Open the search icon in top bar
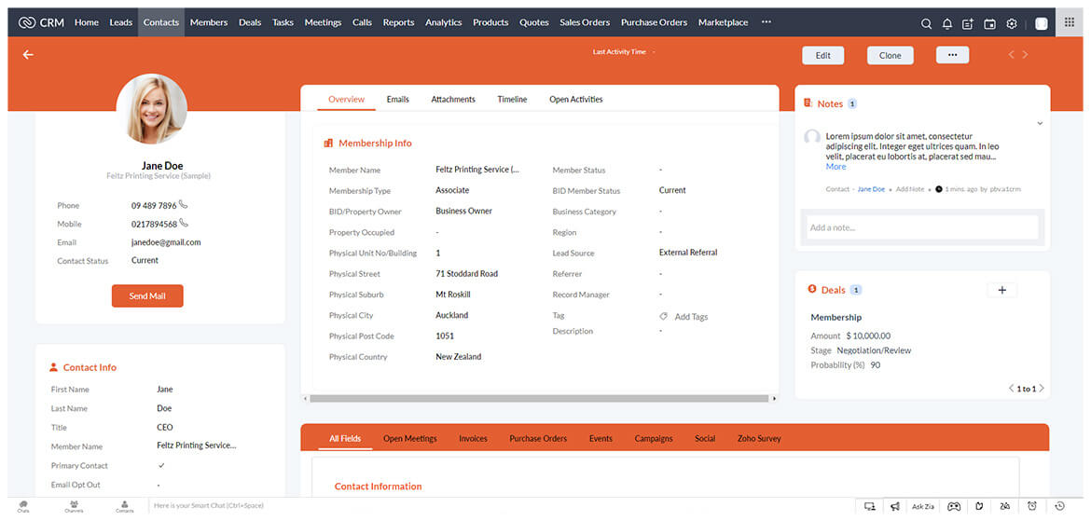1091x521 pixels. tap(926, 23)
